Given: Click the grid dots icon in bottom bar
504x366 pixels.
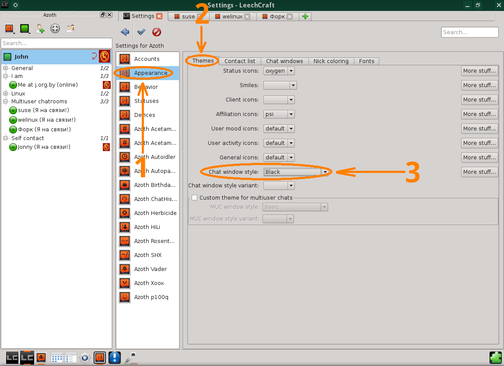Looking at the screenshot, I should pos(57,357).
